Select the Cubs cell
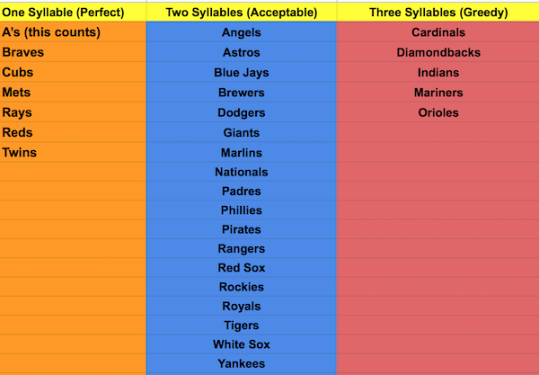Image resolution: width=539 pixels, height=375 pixels. (20, 72)
